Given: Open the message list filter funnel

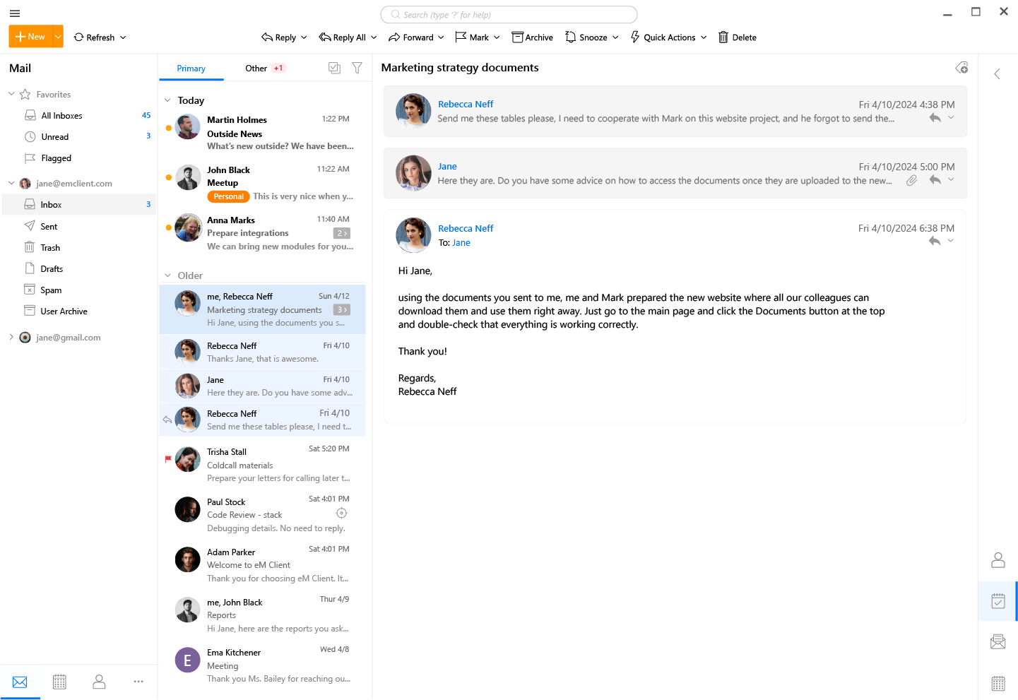Looking at the screenshot, I should (x=357, y=68).
